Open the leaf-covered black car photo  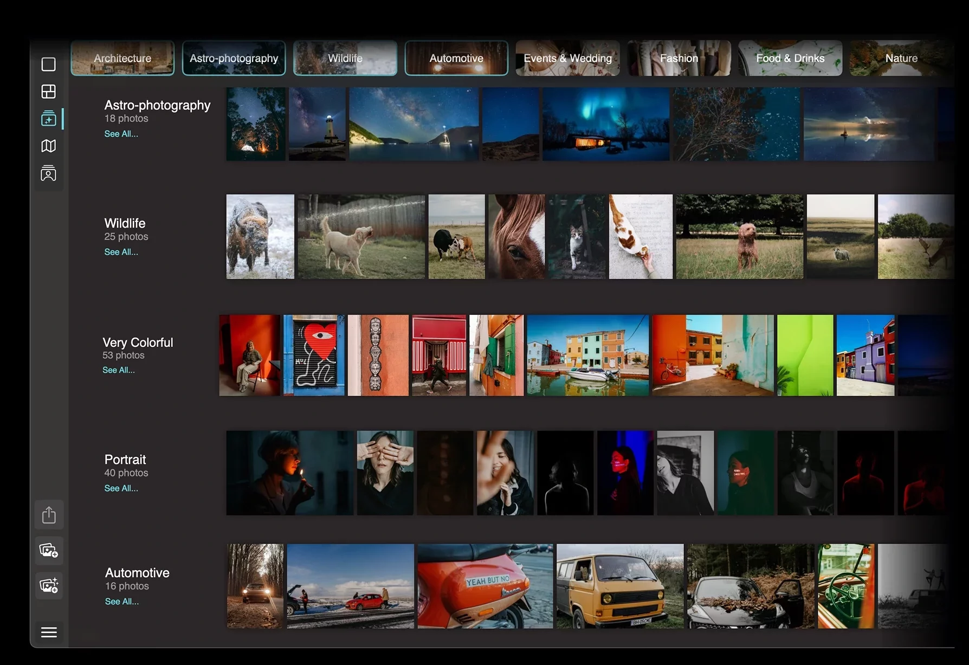751,586
